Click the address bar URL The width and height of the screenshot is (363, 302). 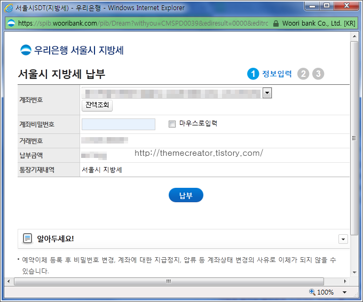pos(143,23)
